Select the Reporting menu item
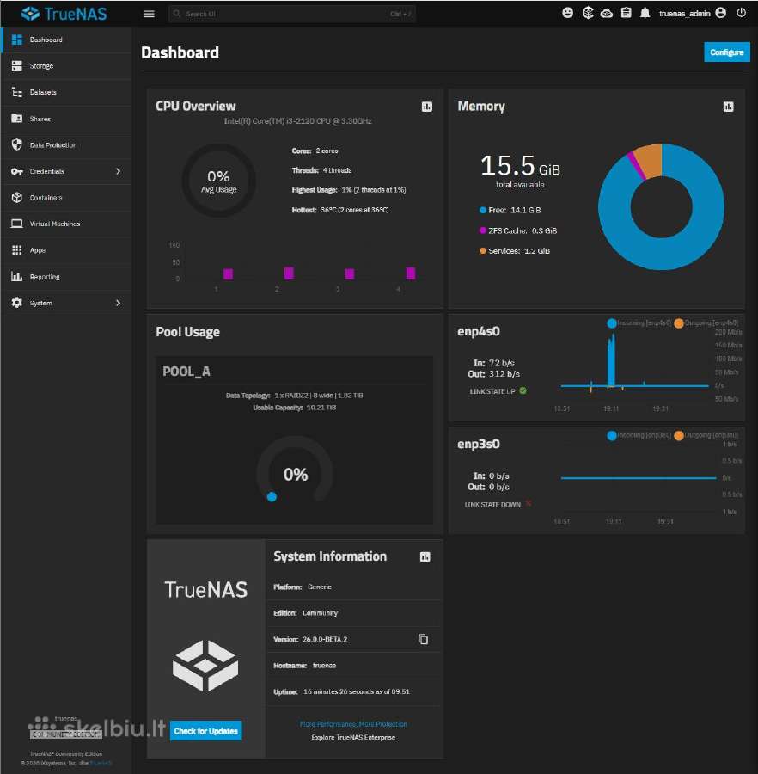The image size is (758, 774). tap(66, 276)
